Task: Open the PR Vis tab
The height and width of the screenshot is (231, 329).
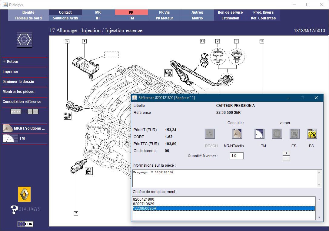Action: (x=164, y=12)
